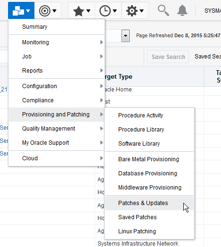The width and height of the screenshot is (221, 247).
Task: Expand the My Oracle Support submenu
Action: coord(57,142)
